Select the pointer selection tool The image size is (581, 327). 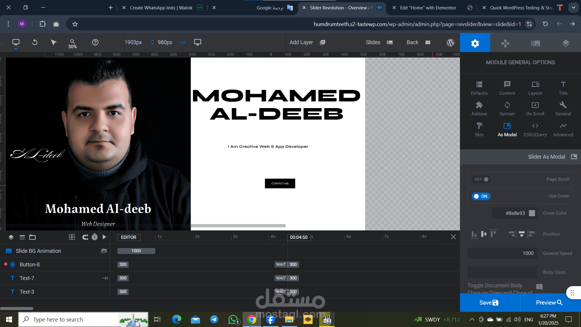(x=54, y=42)
